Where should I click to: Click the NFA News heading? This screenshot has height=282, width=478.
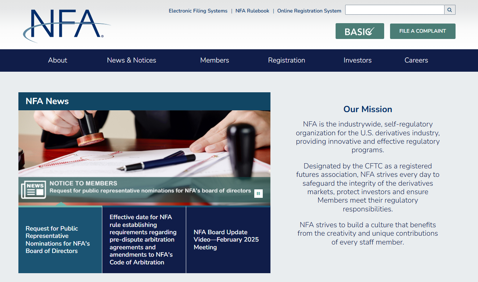47,101
